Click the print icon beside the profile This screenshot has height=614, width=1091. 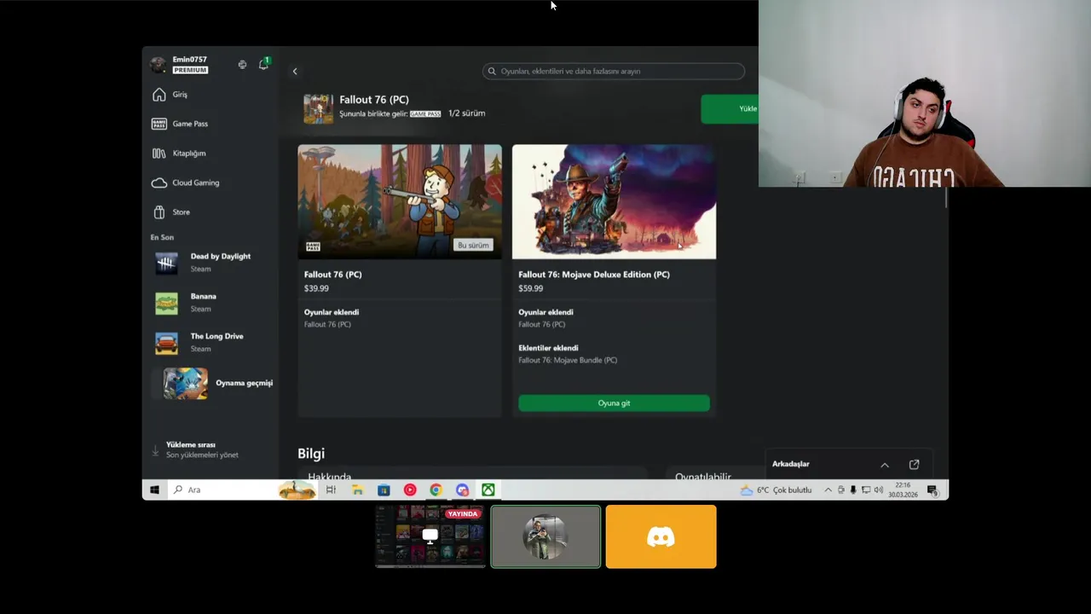point(242,65)
